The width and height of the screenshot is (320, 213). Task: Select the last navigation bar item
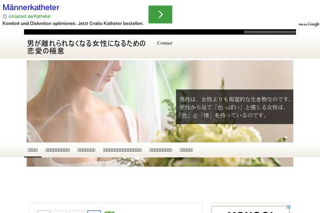coord(186,150)
